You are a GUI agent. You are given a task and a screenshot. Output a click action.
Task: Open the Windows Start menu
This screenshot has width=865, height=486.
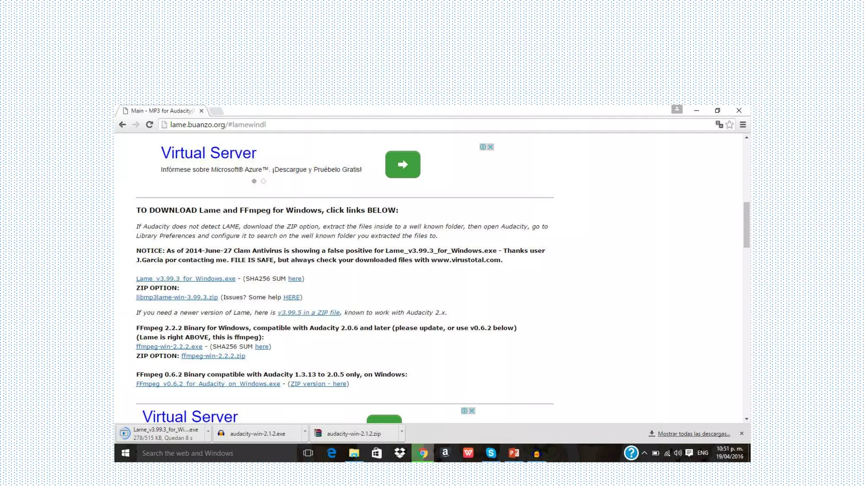tap(125, 453)
